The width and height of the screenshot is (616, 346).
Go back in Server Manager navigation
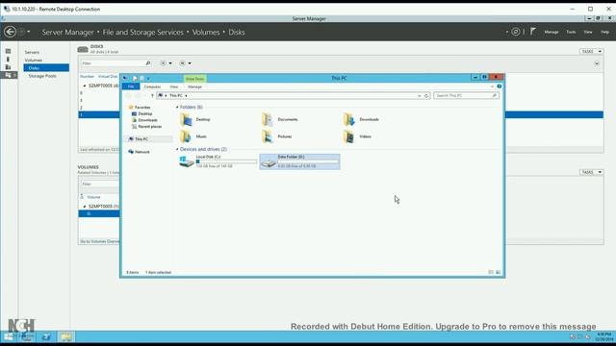click(x=11, y=32)
